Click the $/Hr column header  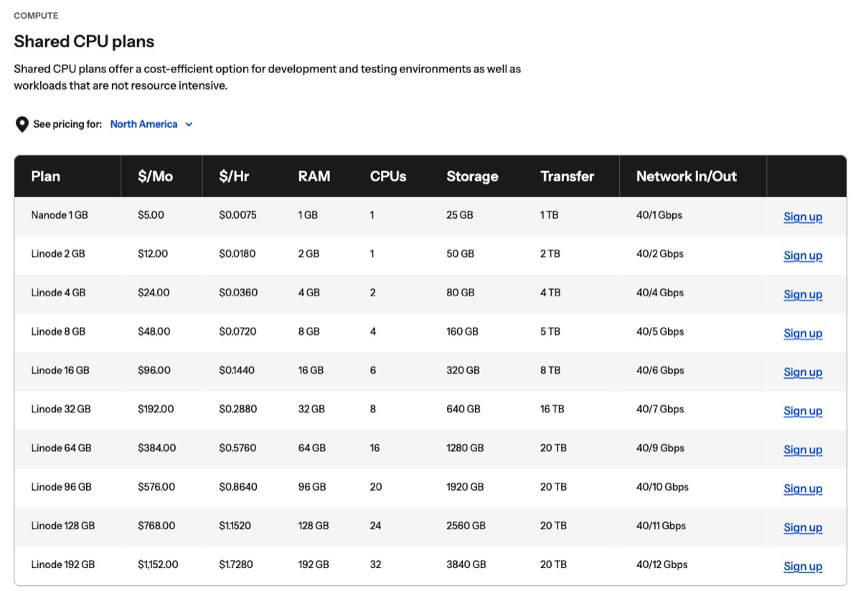click(x=234, y=176)
